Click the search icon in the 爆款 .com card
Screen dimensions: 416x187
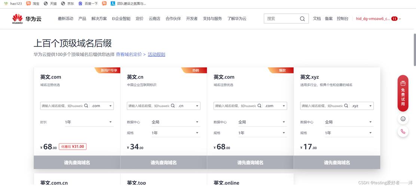(x=260, y=105)
